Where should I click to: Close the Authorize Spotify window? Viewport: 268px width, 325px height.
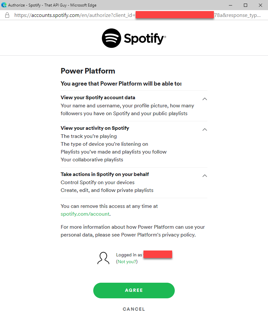[260, 5]
